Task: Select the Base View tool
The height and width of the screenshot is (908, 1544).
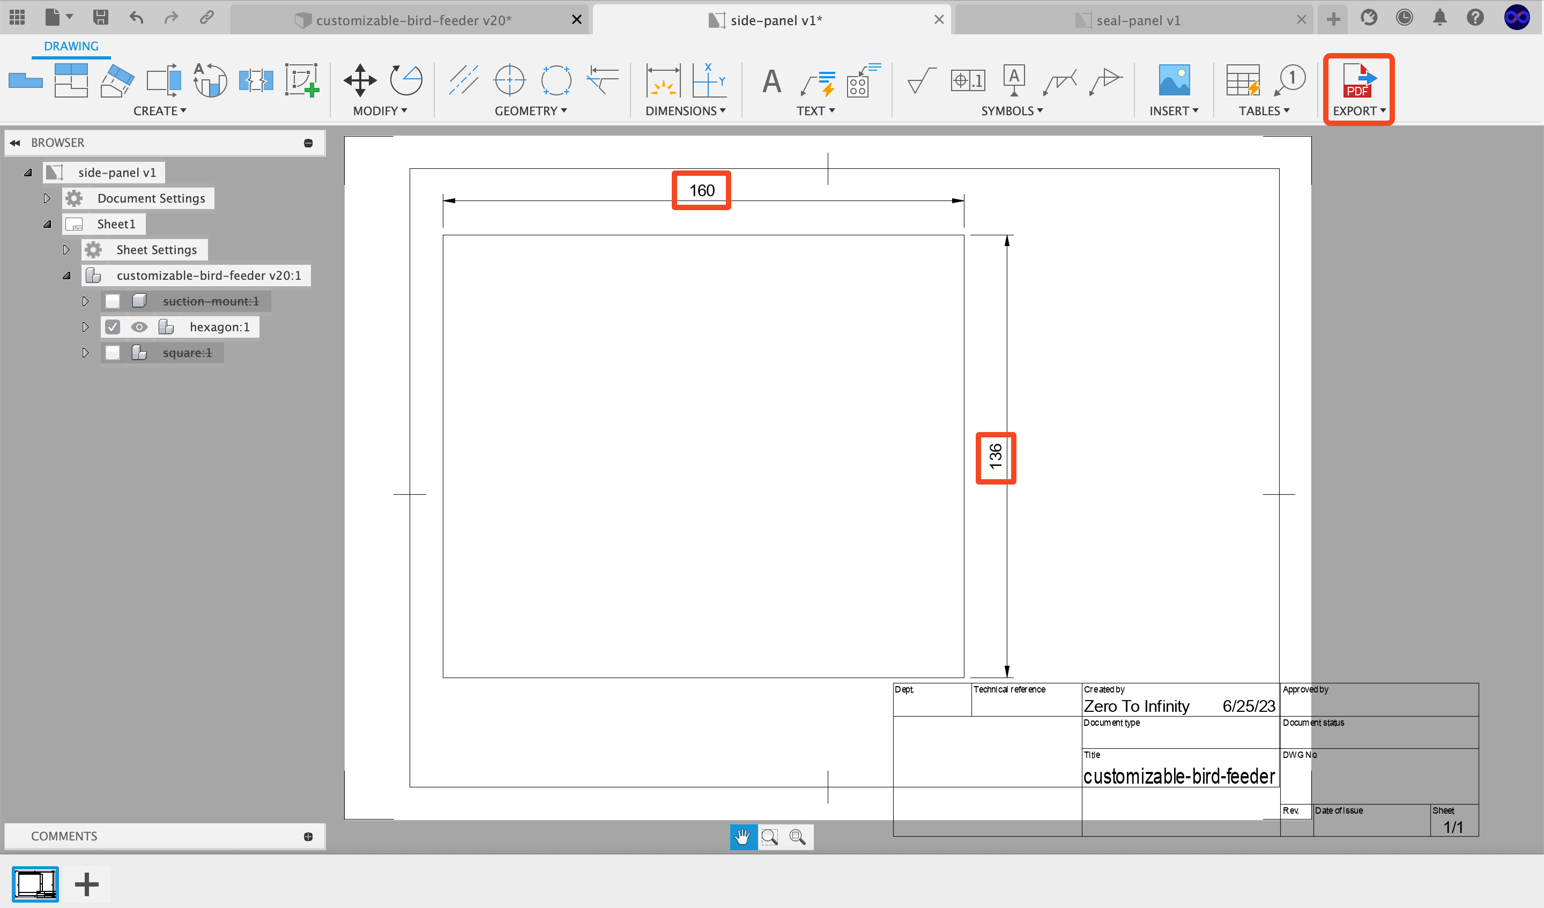Action: [25, 80]
